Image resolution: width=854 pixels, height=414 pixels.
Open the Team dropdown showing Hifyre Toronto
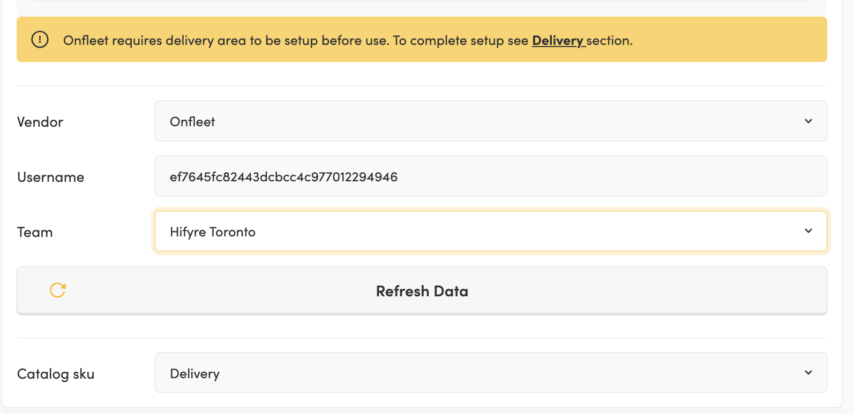[x=490, y=231]
